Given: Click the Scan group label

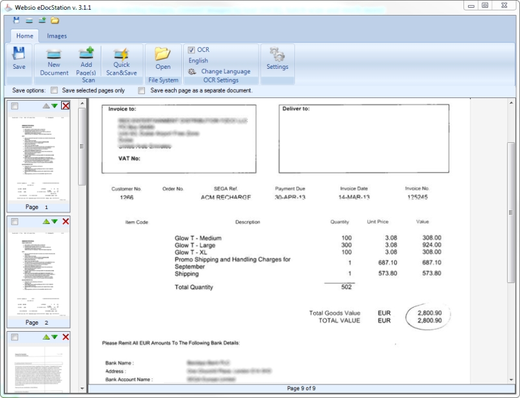Looking at the screenshot, I should pyautogui.click(x=88, y=81).
